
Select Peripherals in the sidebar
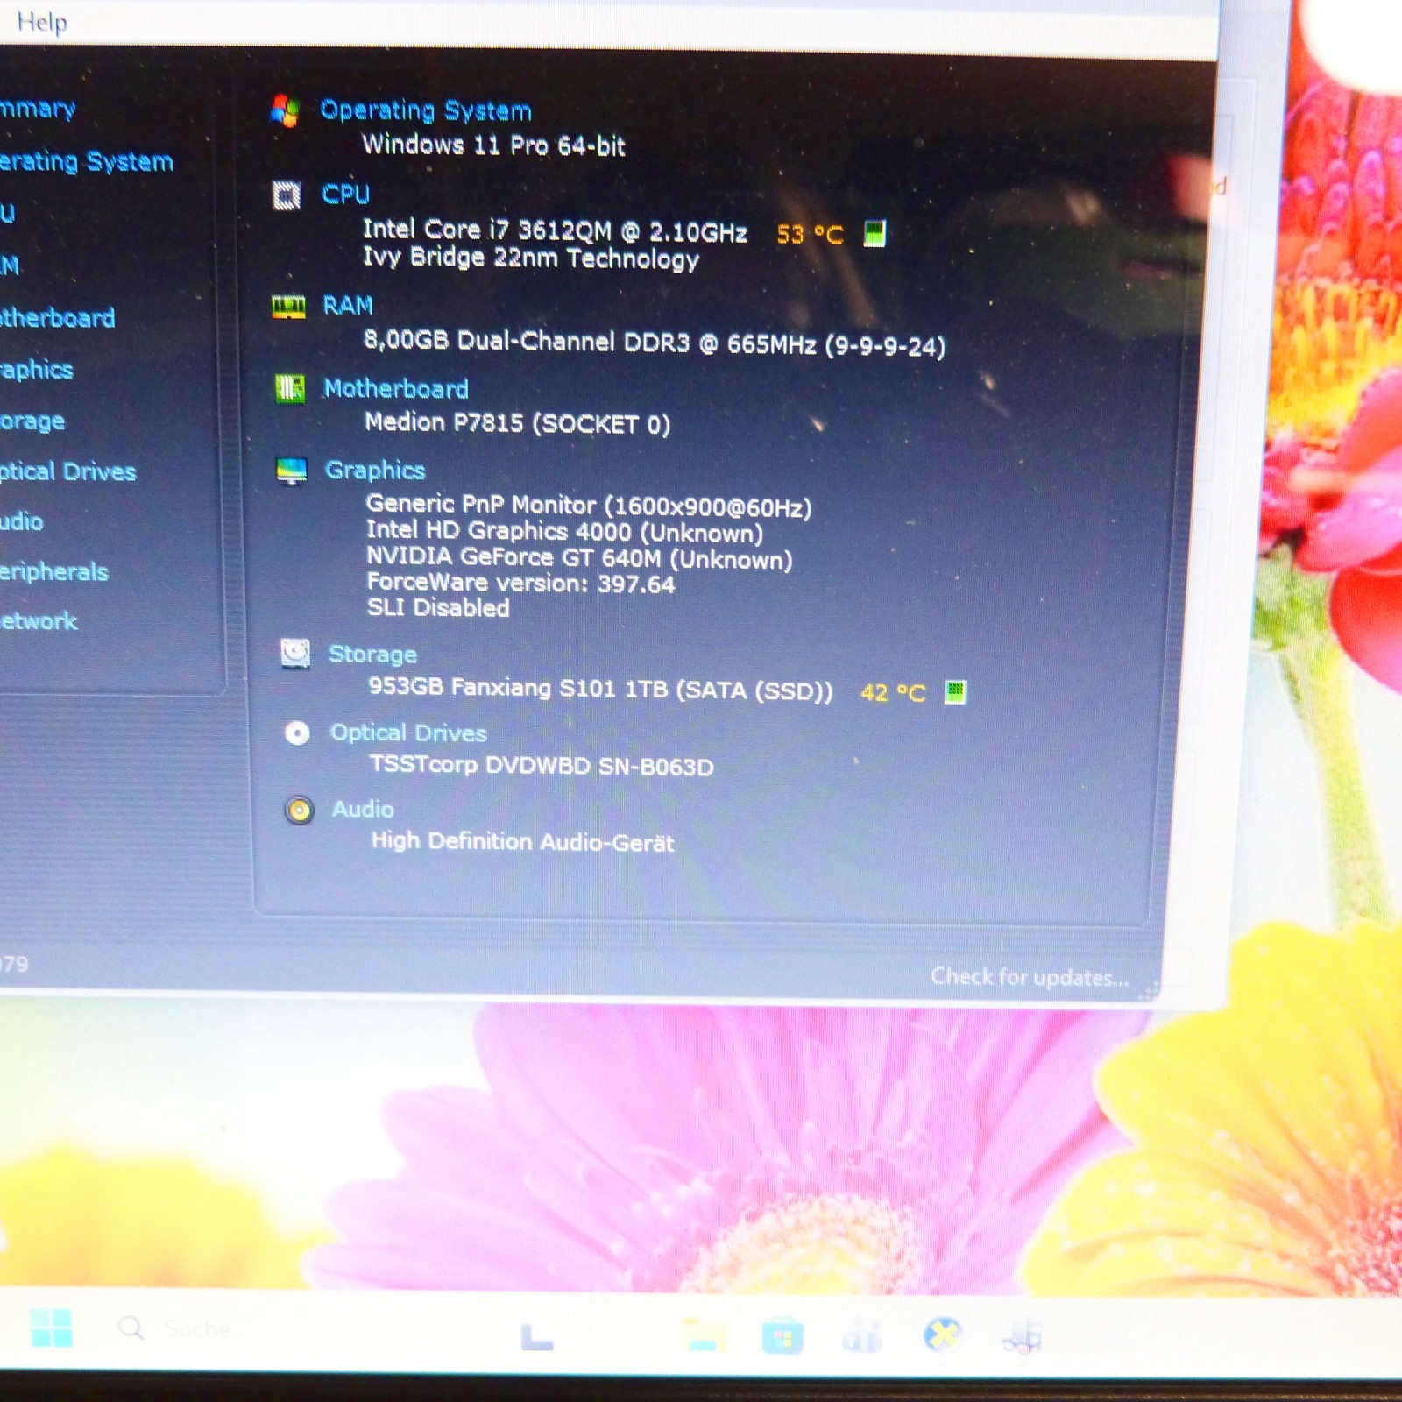click(53, 571)
